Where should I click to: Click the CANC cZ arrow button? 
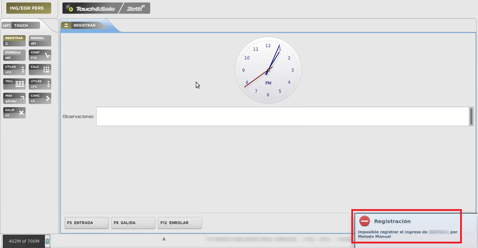[40, 98]
